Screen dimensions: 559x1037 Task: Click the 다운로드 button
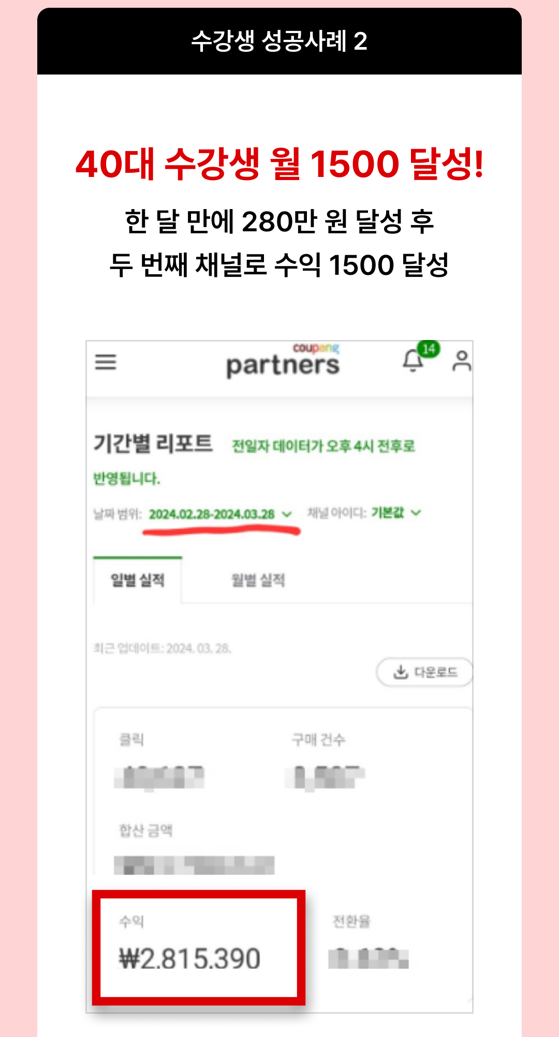tap(424, 672)
